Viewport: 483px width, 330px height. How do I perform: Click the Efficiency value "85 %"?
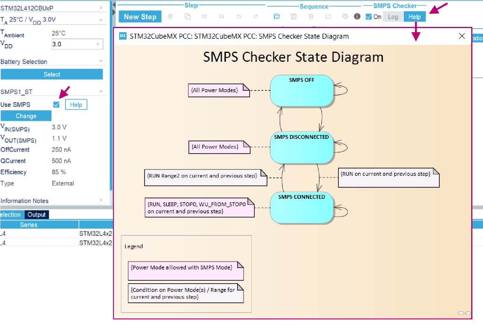(x=59, y=172)
